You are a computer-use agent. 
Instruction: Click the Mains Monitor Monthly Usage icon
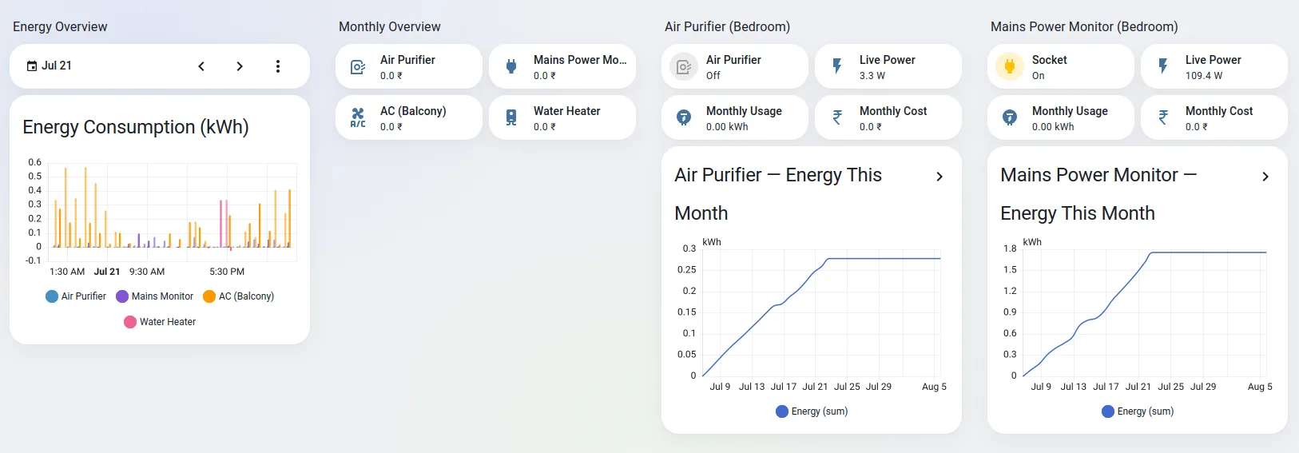tap(1010, 117)
